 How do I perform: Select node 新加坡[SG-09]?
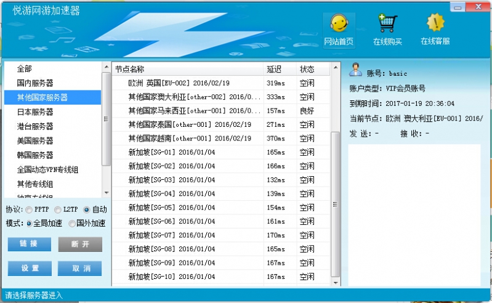pos(221,262)
